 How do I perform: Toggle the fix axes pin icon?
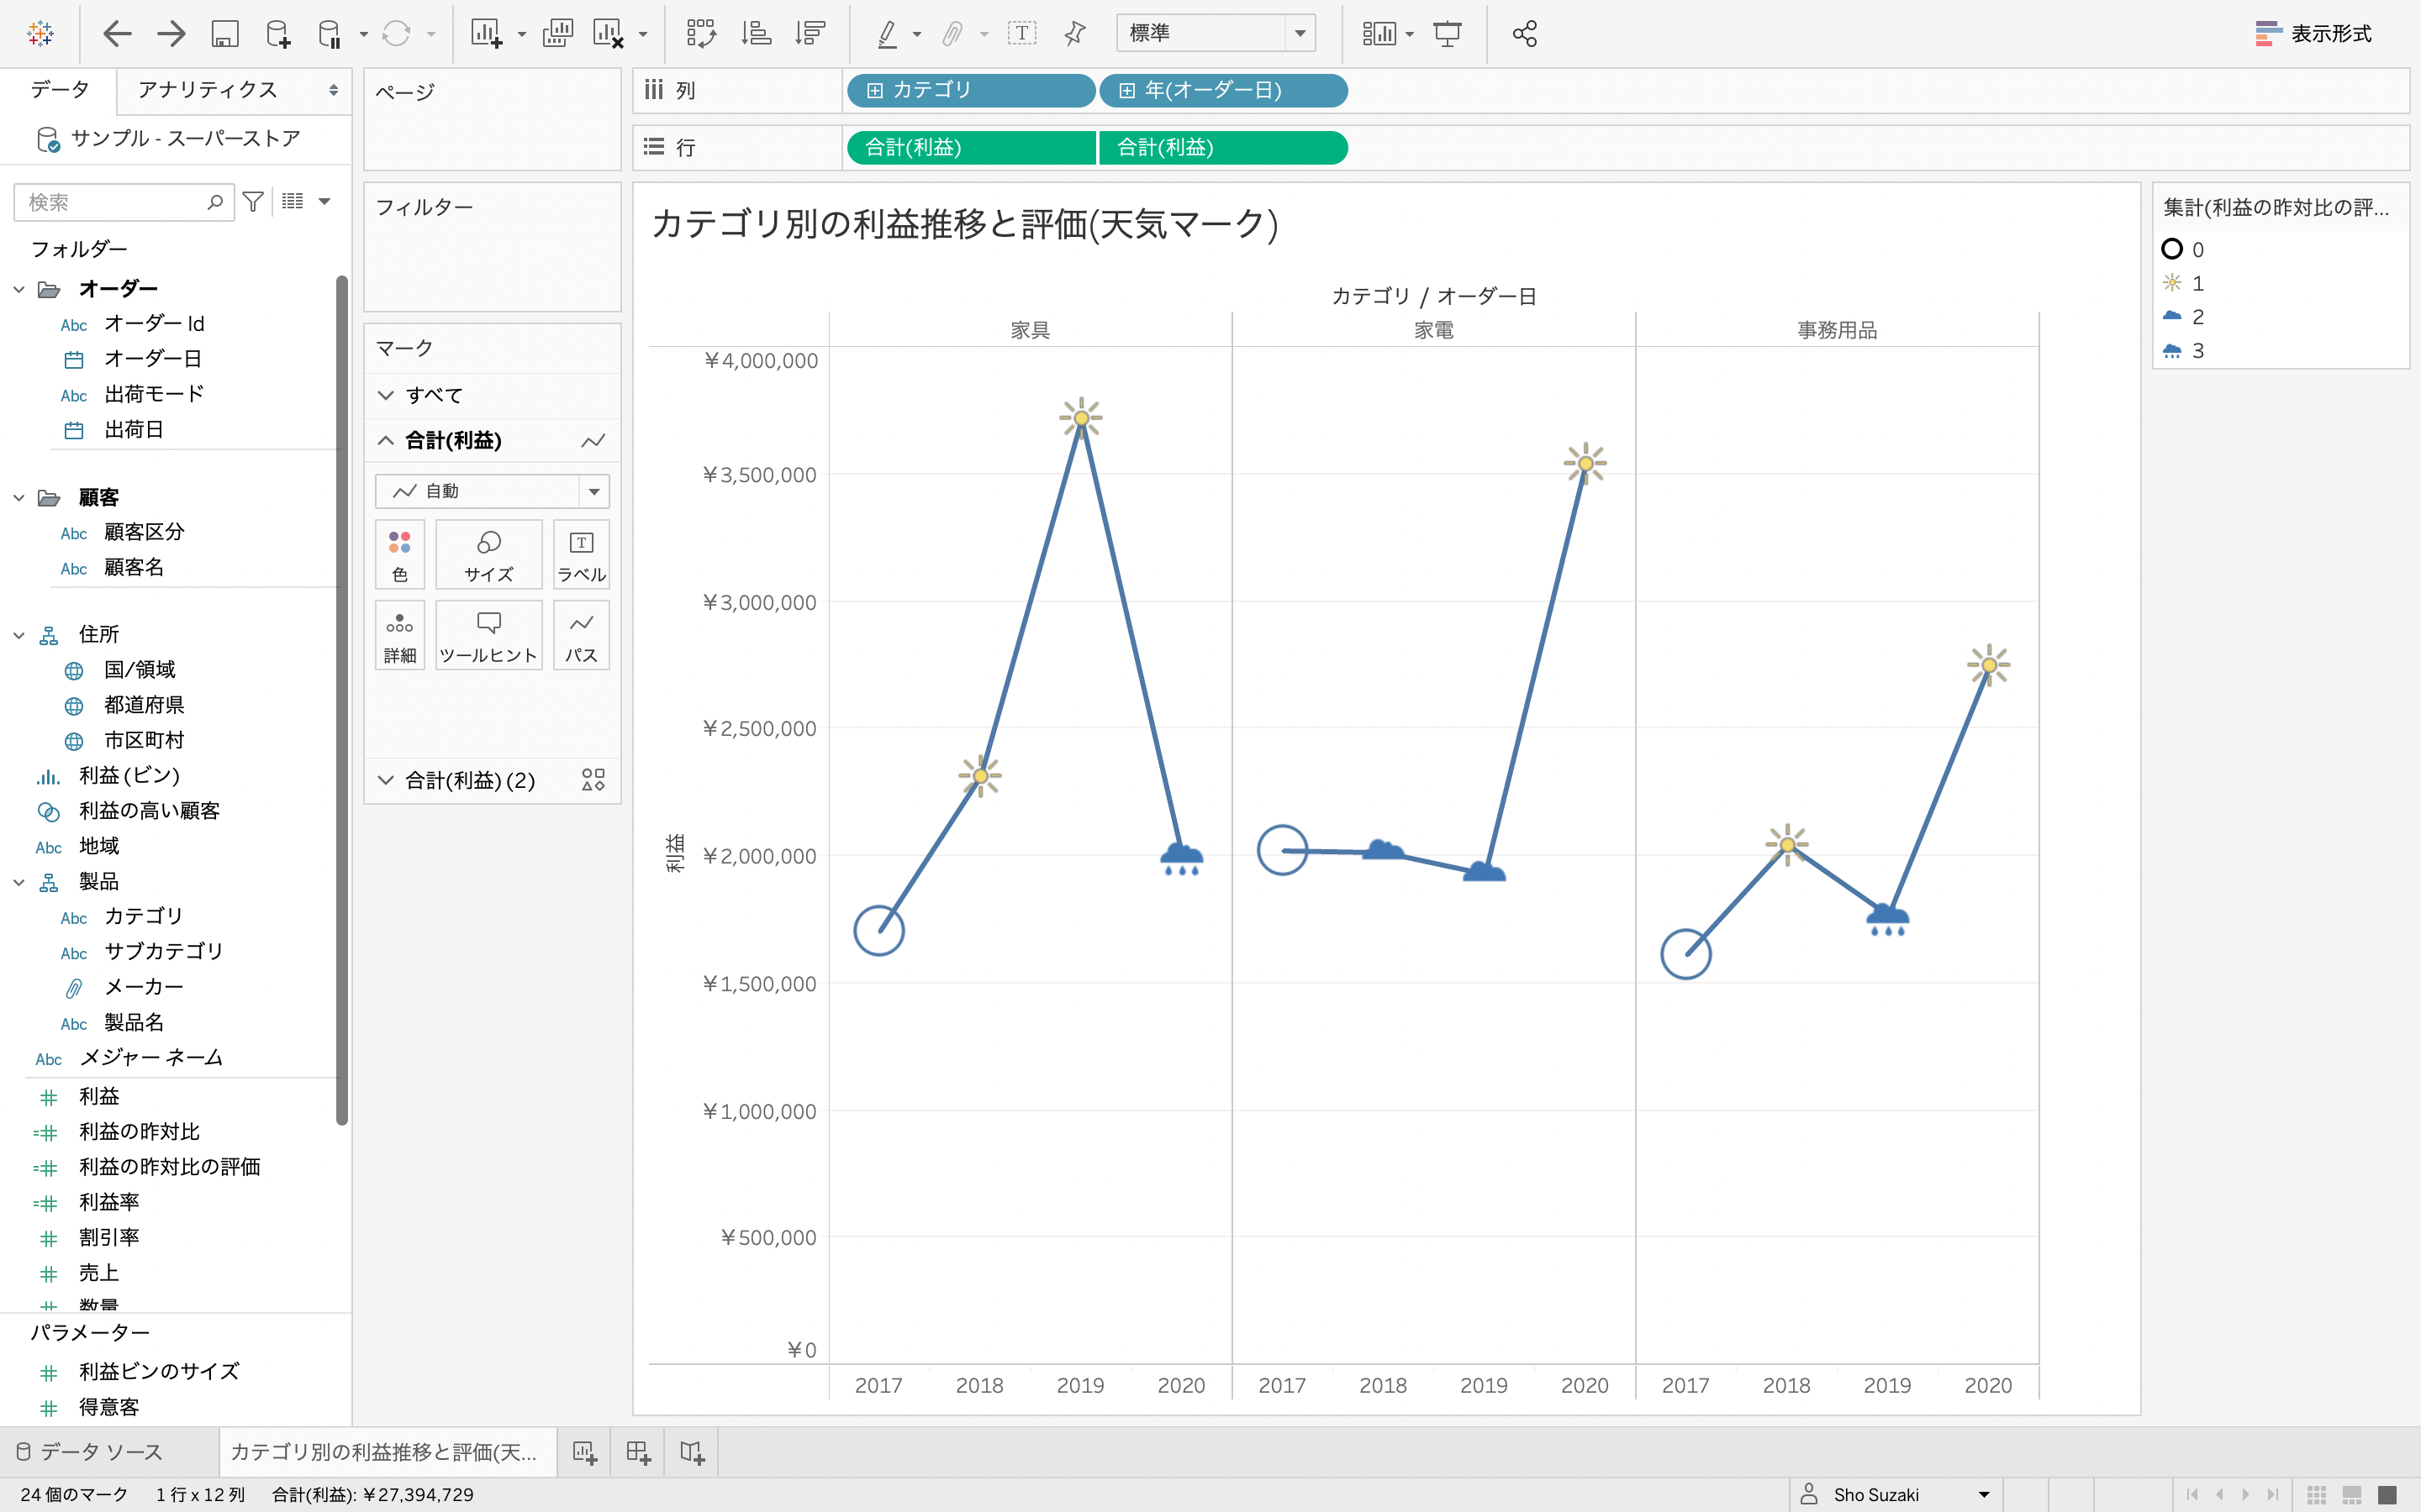pos(1074,34)
